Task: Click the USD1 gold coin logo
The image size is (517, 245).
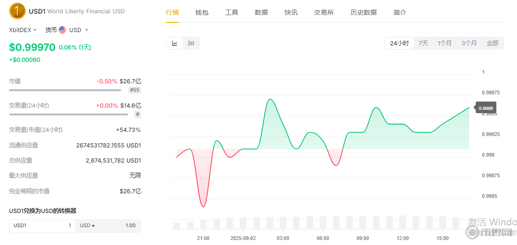Action: click(x=17, y=11)
